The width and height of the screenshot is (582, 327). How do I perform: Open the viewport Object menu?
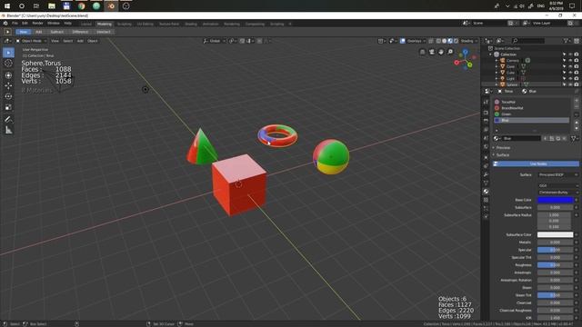[93, 41]
